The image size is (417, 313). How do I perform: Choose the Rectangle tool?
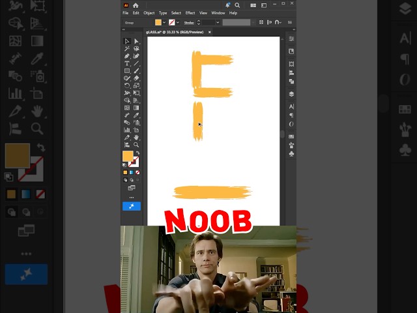[127, 71]
